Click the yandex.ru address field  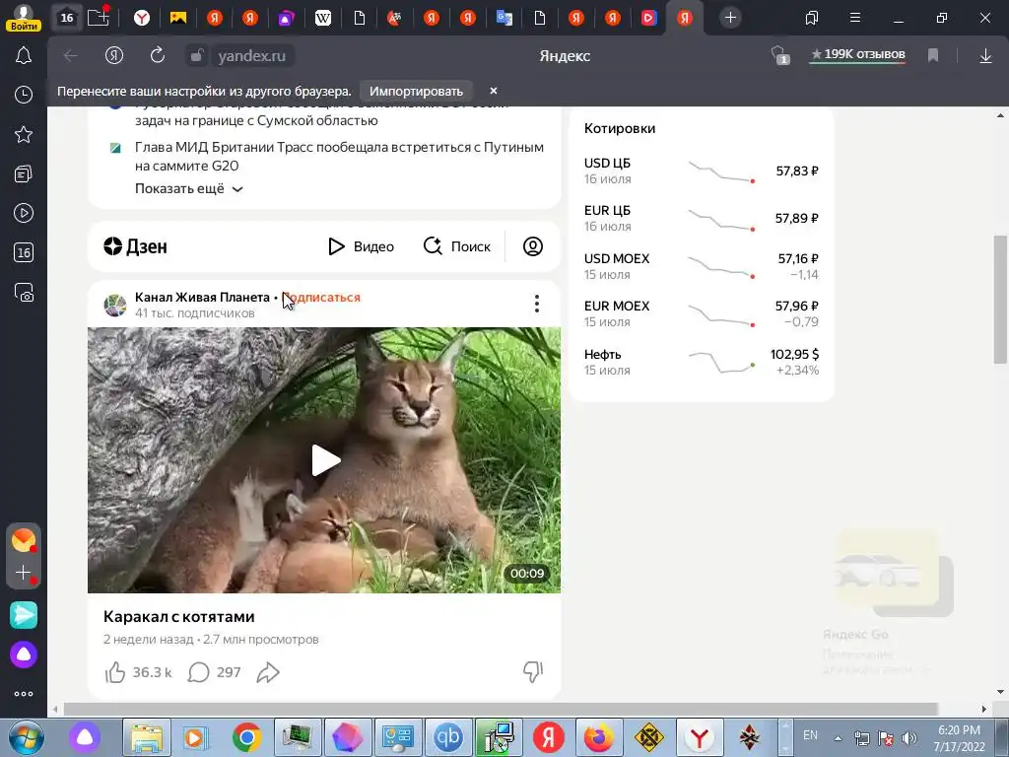tap(251, 56)
